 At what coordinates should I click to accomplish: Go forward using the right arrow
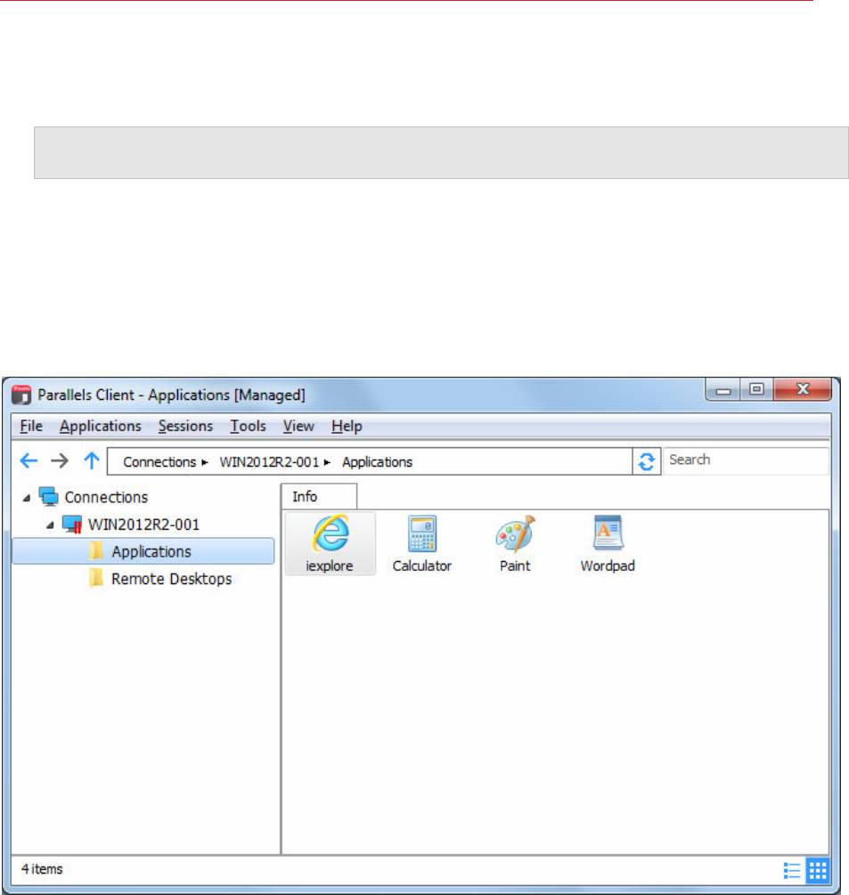click(60, 460)
